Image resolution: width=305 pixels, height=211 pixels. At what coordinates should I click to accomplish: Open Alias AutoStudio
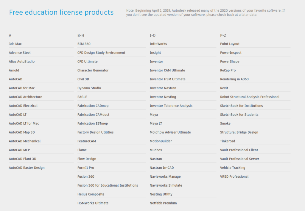point(21,61)
